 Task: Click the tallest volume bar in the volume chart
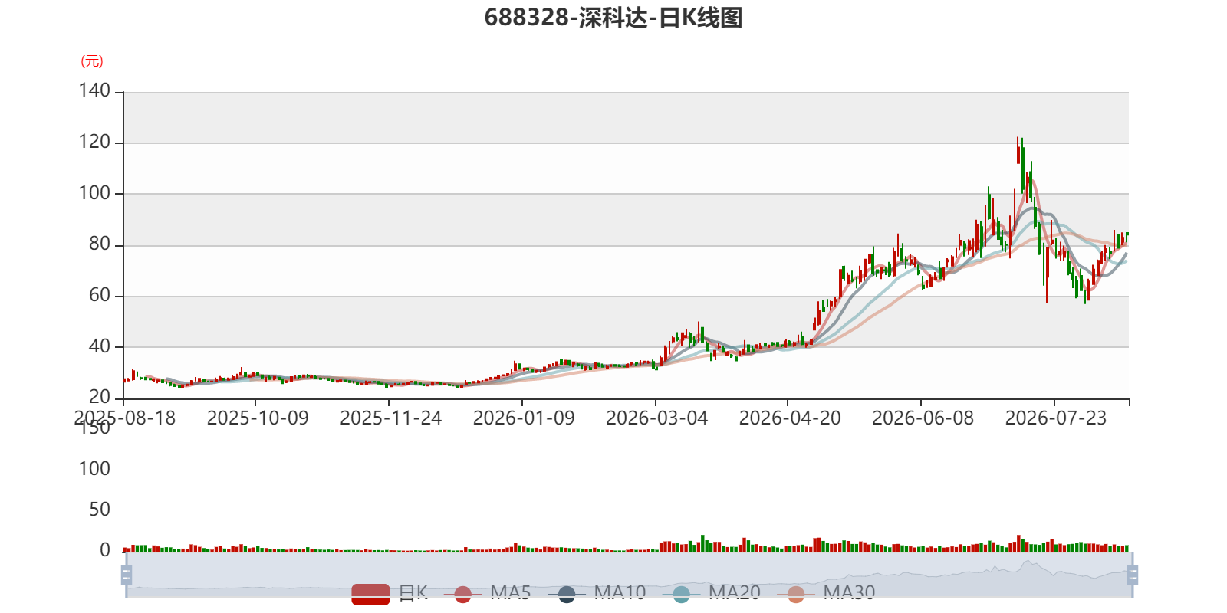[x=1018, y=543]
